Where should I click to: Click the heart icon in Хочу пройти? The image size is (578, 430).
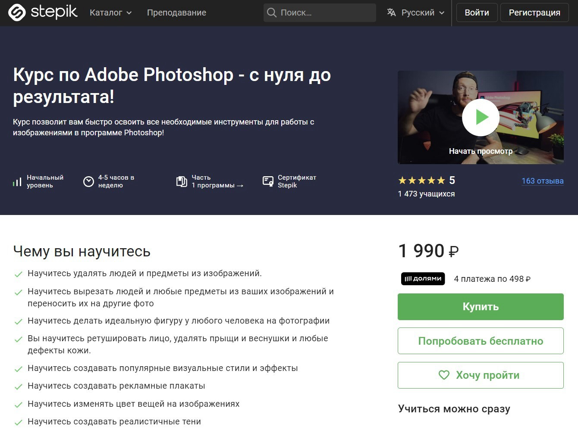(x=444, y=375)
